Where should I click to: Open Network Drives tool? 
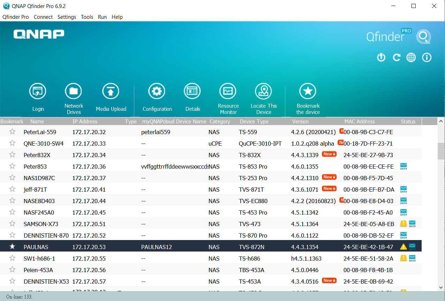coord(73,92)
